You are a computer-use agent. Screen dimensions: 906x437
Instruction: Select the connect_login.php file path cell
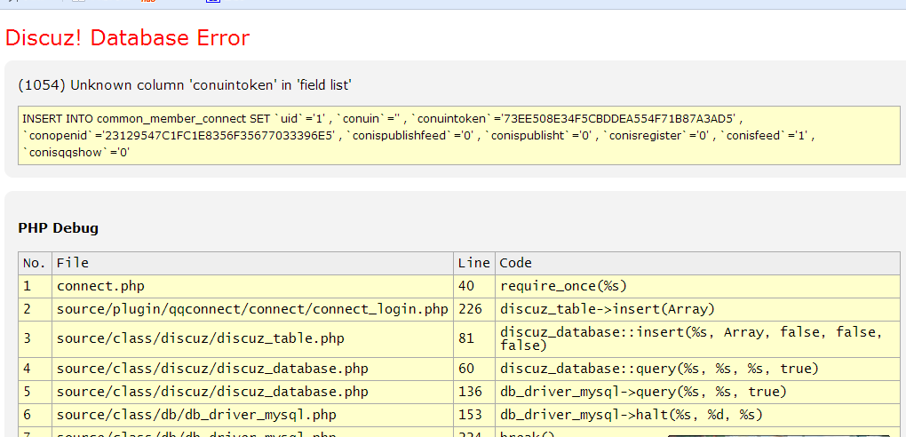(x=252, y=309)
